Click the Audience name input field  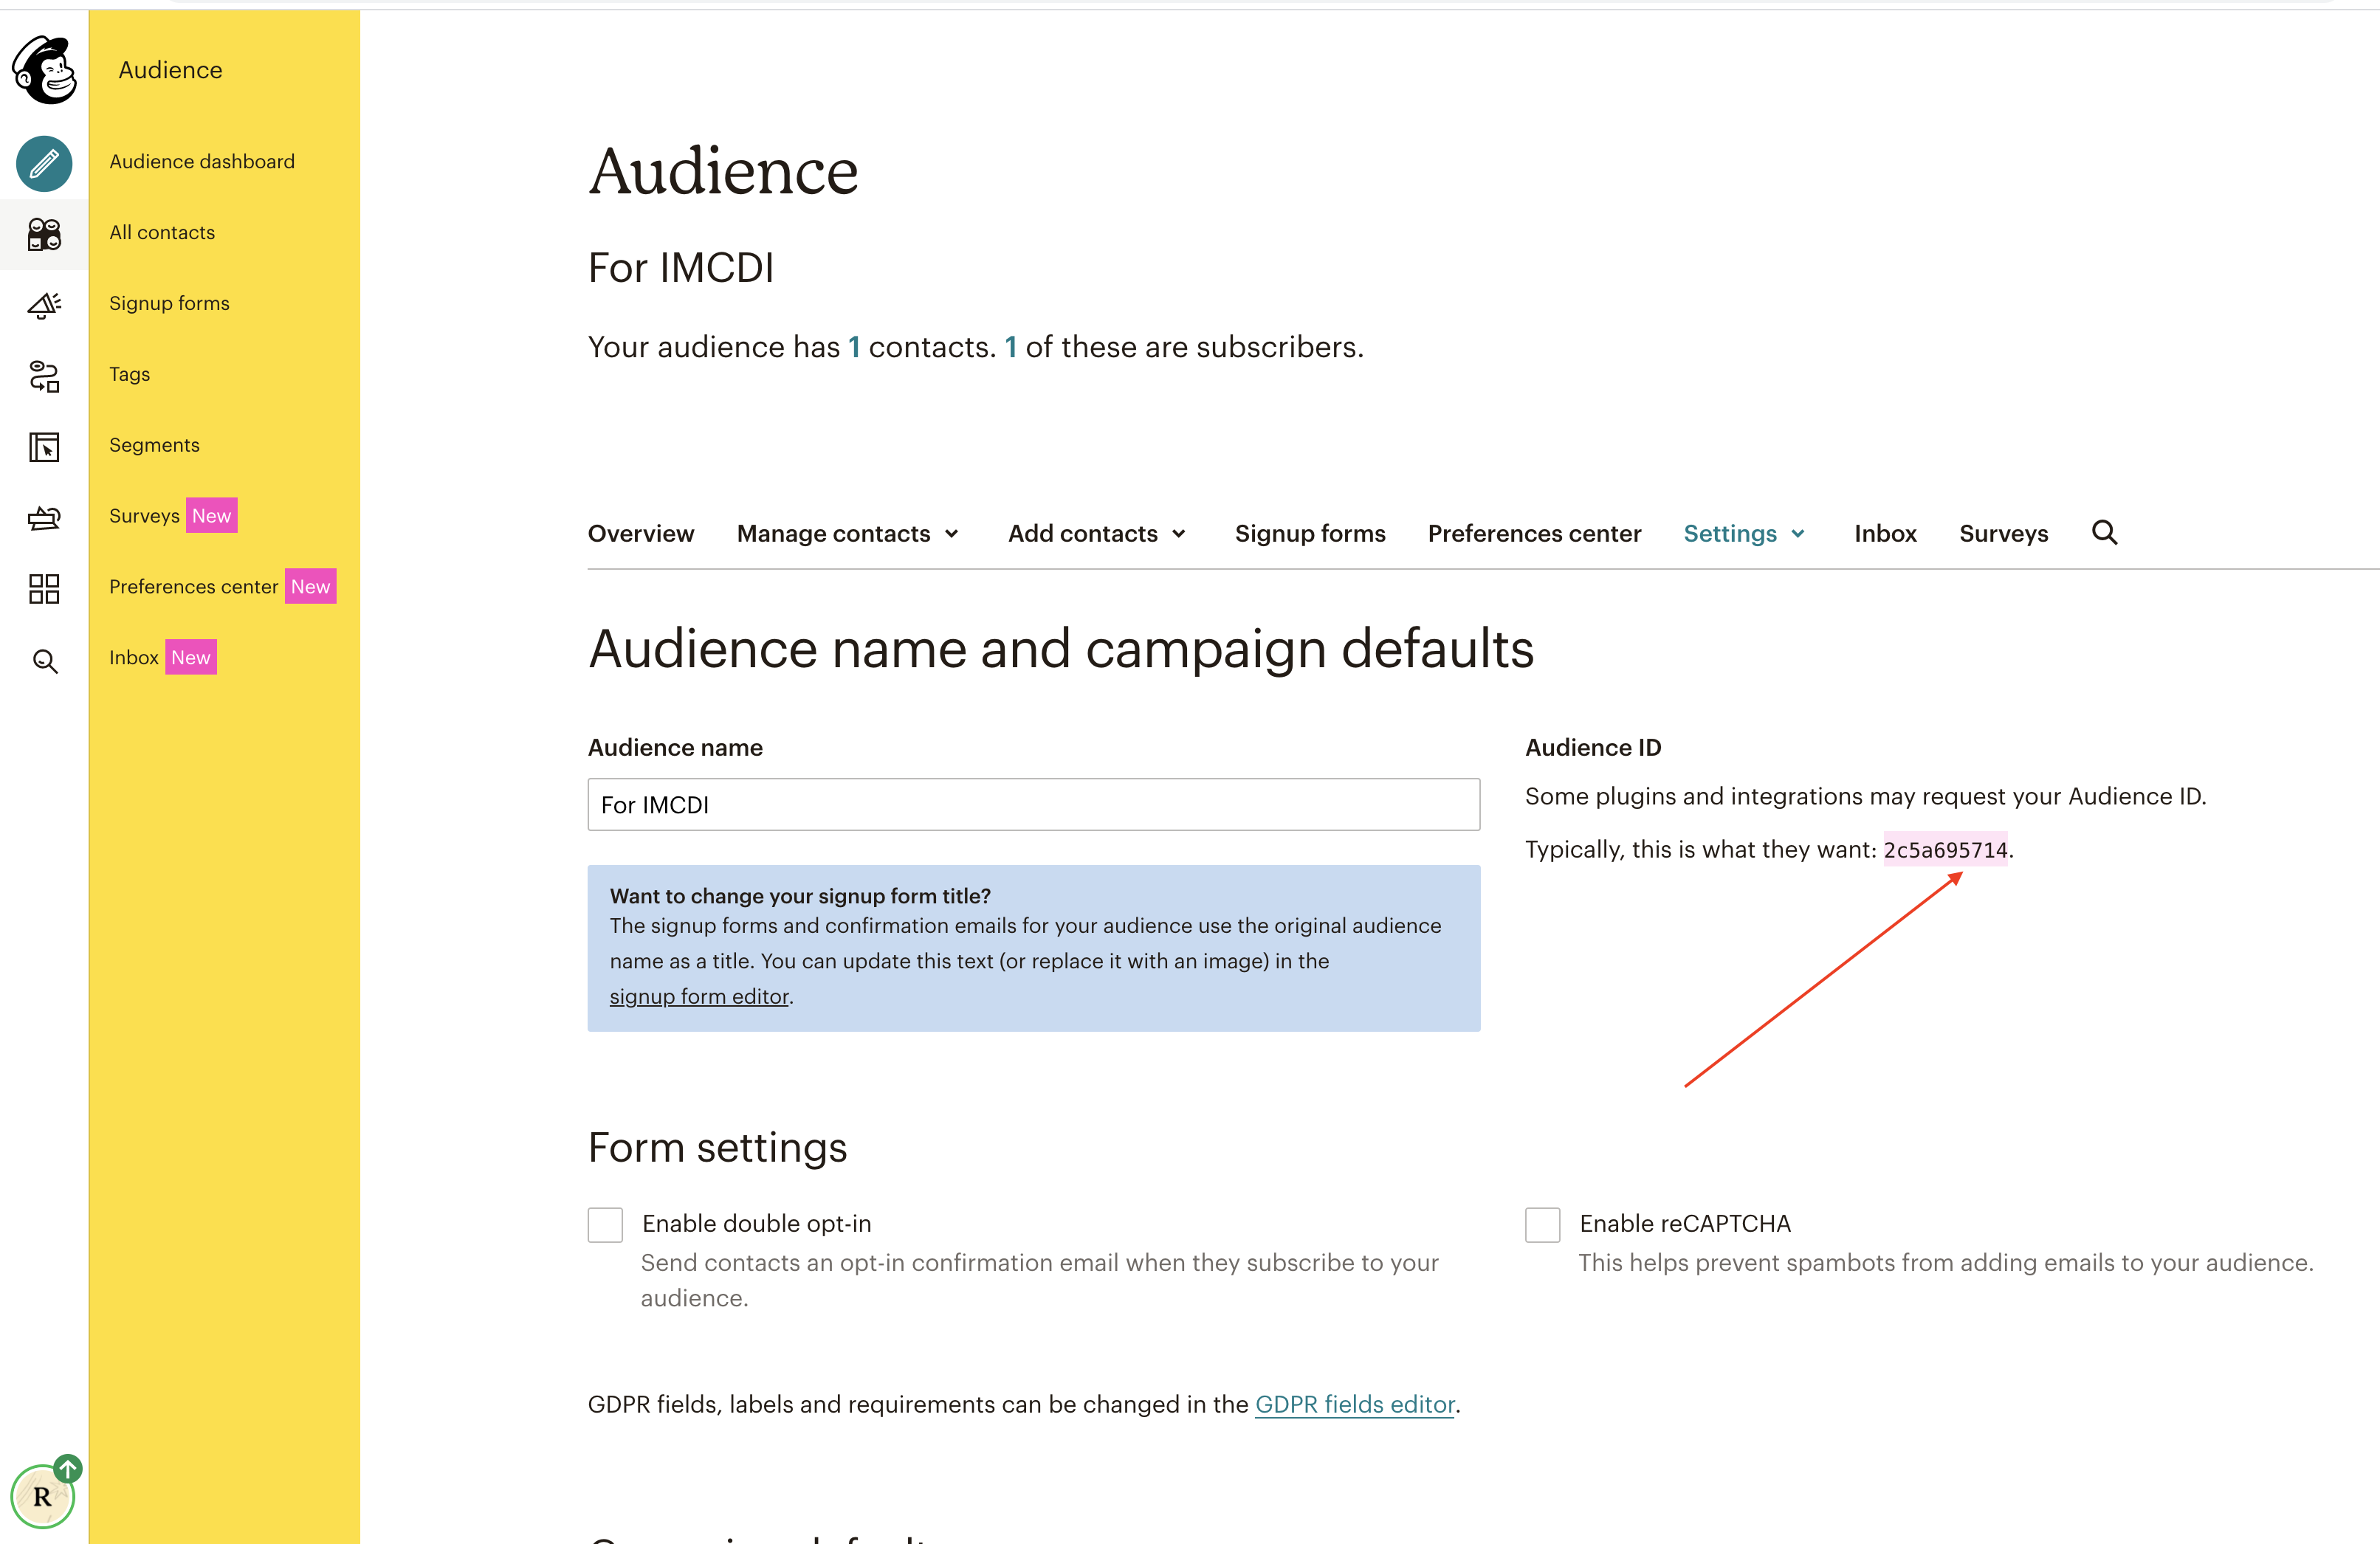[1033, 804]
